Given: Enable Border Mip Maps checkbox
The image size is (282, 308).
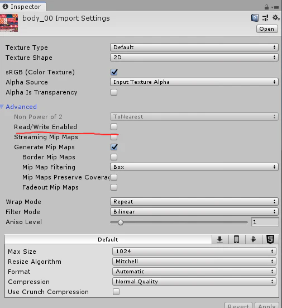Looking at the screenshot, I should click(114, 157).
